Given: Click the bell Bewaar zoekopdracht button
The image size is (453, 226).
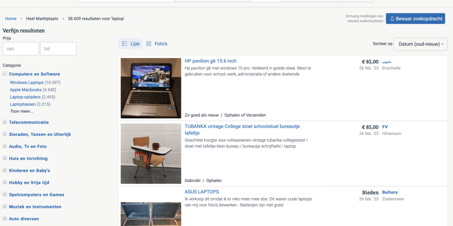Looking at the screenshot, I should point(415,19).
